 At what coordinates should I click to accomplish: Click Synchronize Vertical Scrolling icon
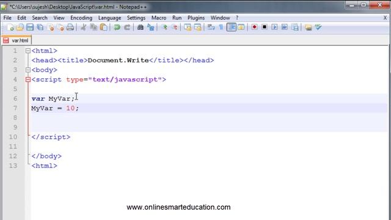188,27
